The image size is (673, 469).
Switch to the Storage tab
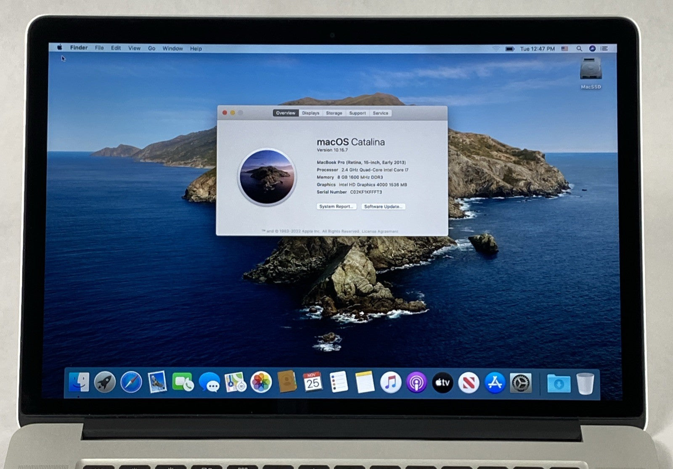334,113
